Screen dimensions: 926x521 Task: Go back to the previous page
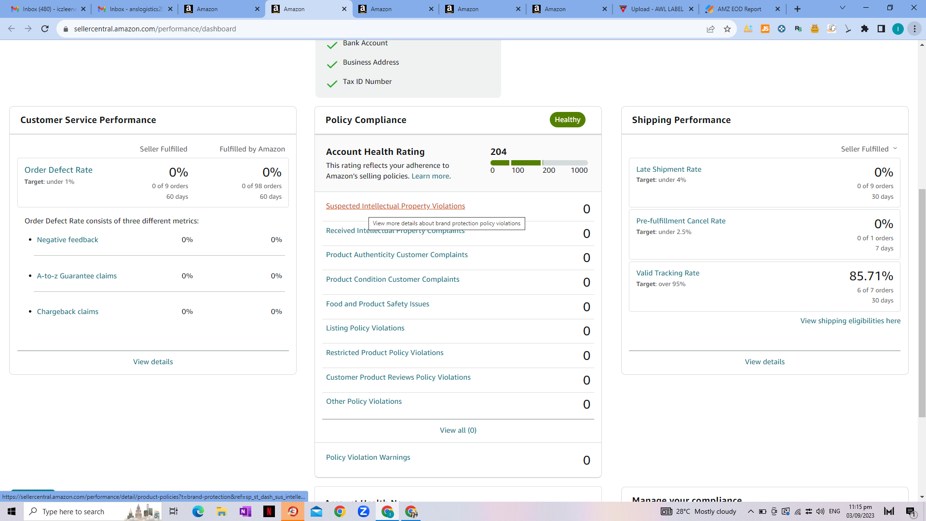pyautogui.click(x=12, y=29)
